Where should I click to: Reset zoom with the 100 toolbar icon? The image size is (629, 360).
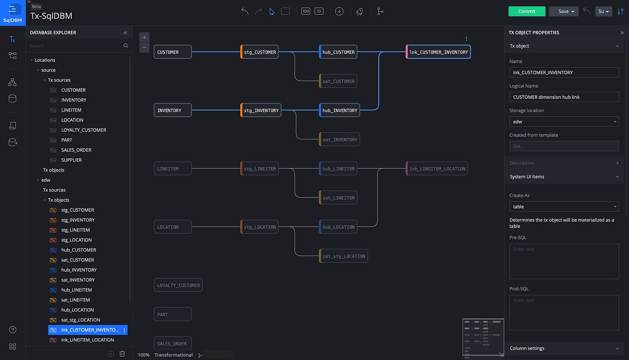point(306,11)
